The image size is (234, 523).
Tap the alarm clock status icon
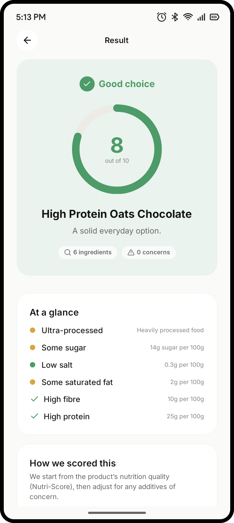click(x=162, y=17)
